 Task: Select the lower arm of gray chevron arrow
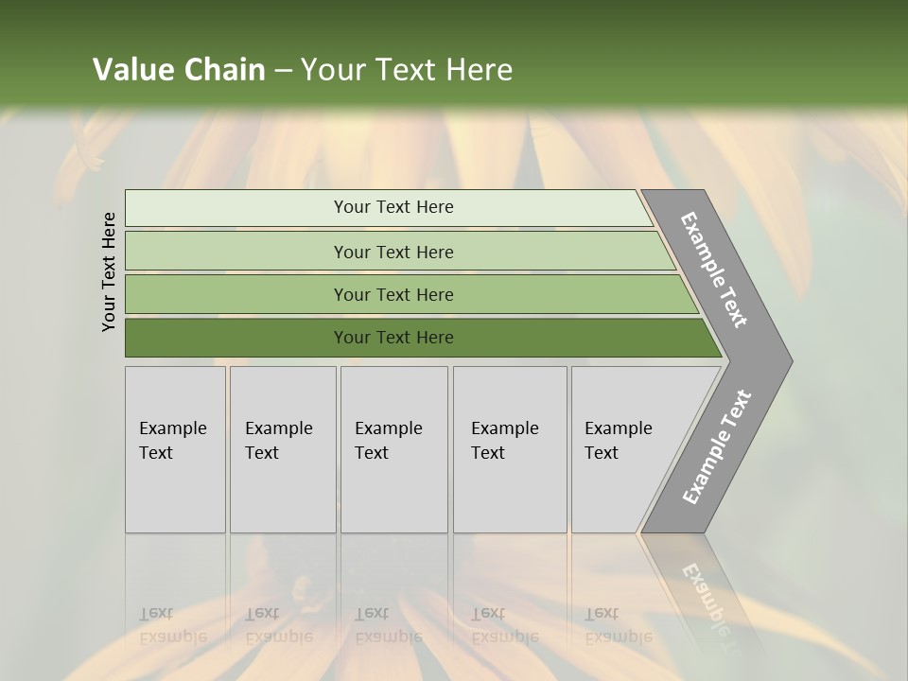(717, 448)
